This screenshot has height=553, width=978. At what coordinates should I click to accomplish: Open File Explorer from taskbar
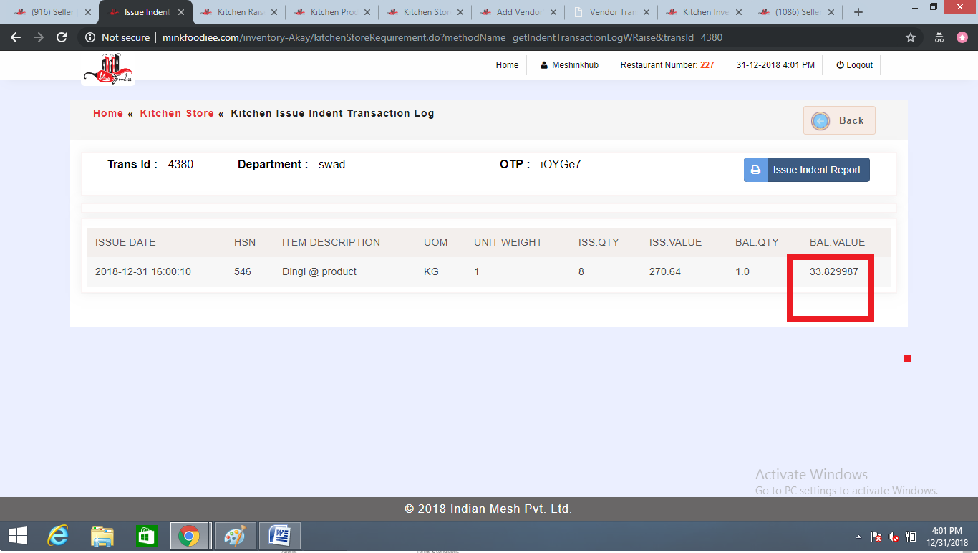[x=102, y=536]
